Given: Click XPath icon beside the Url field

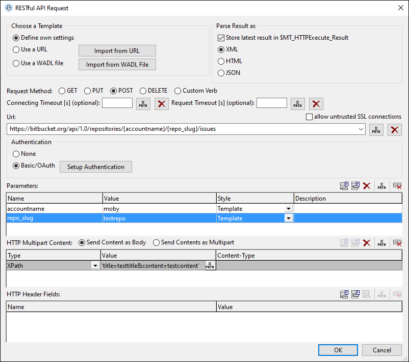Looking at the screenshot, I should pos(376,129).
